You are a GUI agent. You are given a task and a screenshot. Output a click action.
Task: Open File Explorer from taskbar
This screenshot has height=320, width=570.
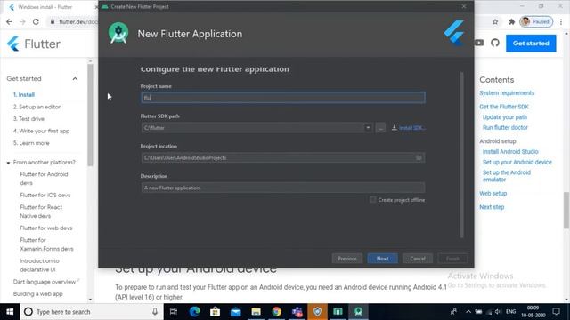point(256,312)
